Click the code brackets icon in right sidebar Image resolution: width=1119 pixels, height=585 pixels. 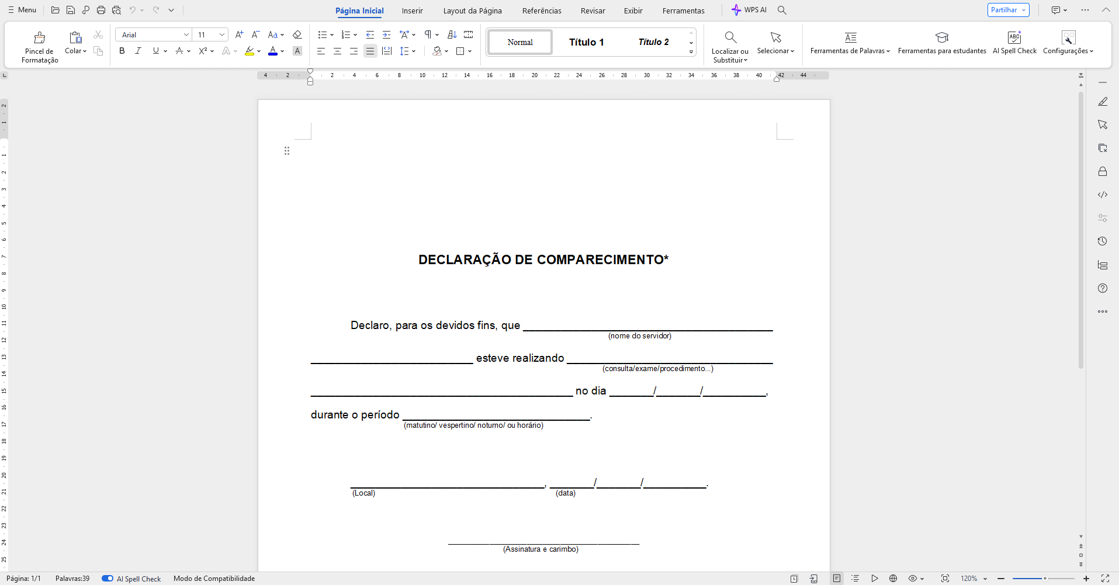tap(1103, 195)
